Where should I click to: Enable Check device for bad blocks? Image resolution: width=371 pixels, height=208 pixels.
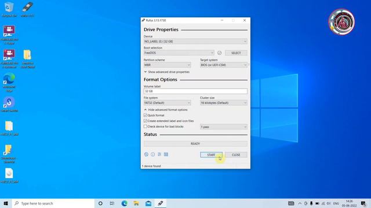click(146, 127)
